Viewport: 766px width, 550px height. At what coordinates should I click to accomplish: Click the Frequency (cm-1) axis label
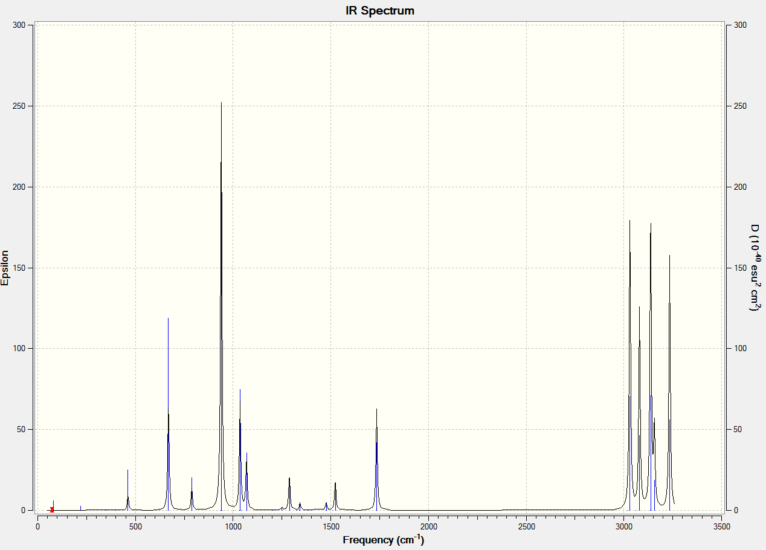(383, 540)
